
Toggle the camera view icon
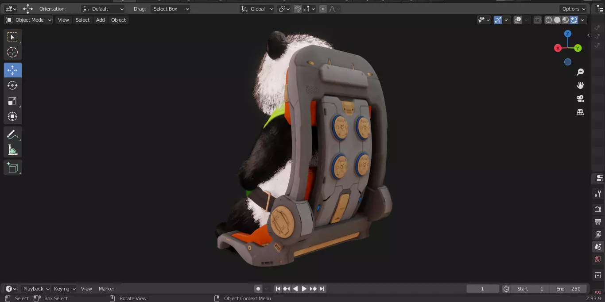580,99
